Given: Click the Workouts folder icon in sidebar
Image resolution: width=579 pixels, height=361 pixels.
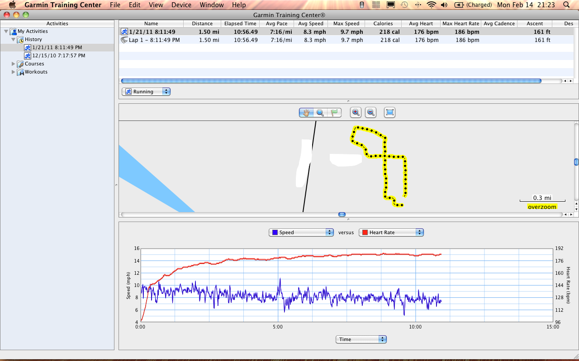Looking at the screenshot, I should click(x=21, y=72).
